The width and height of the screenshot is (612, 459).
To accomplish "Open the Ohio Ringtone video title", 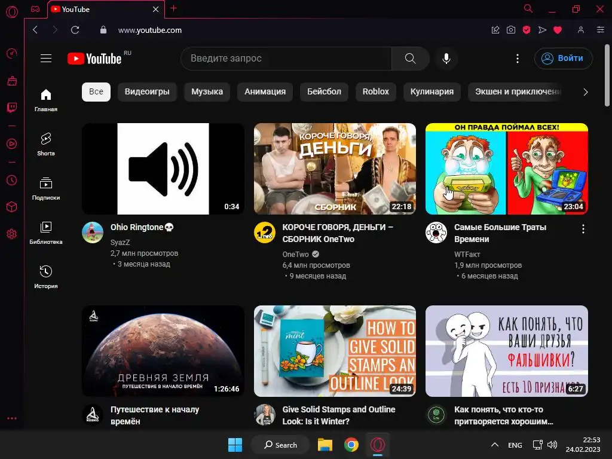I will (142, 227).
